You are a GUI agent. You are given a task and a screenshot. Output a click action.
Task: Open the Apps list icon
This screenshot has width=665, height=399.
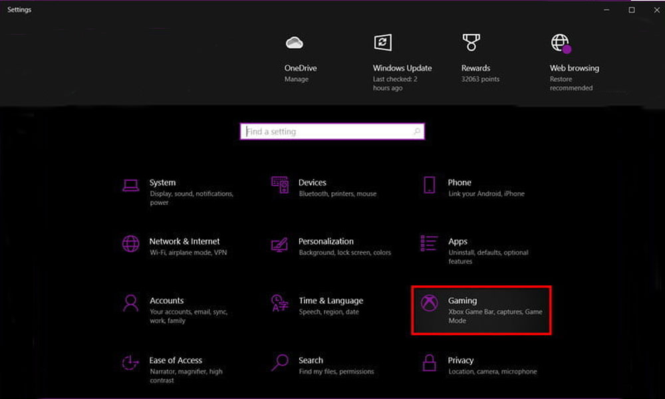(x=429, y=243)
